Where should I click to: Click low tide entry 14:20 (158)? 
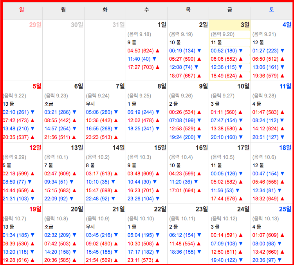coord(60,252)
